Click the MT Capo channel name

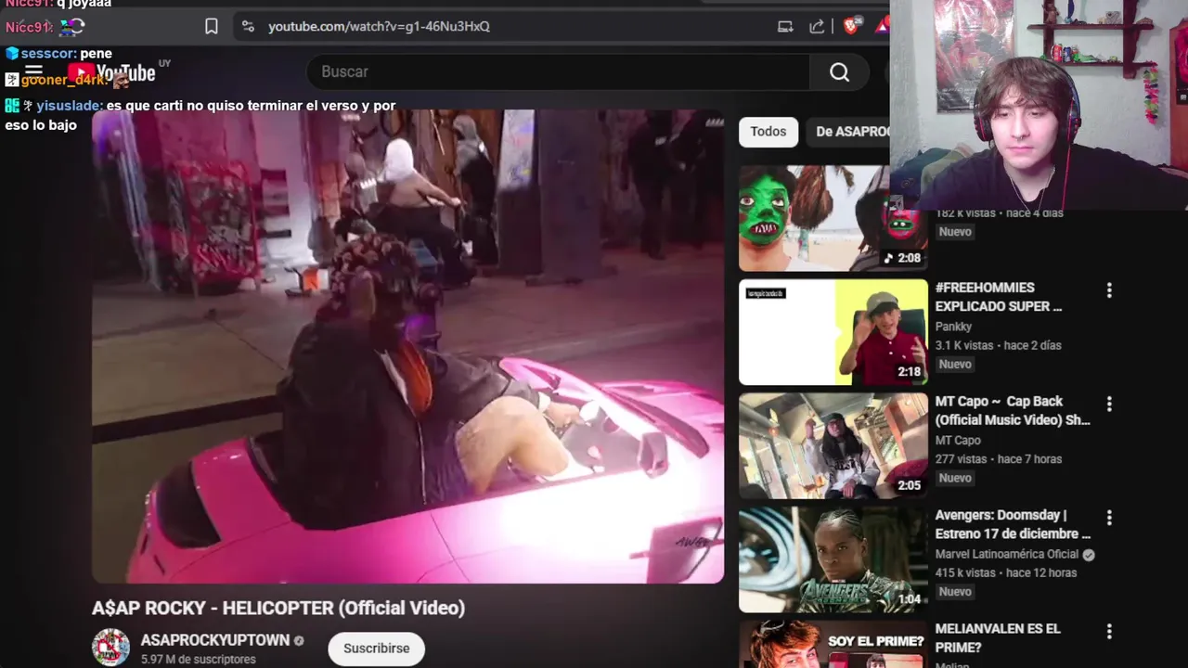coord(958,441)
